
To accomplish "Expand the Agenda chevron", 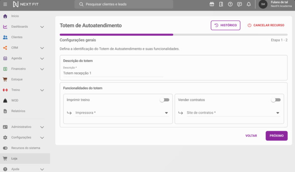I will pos(42,58).
